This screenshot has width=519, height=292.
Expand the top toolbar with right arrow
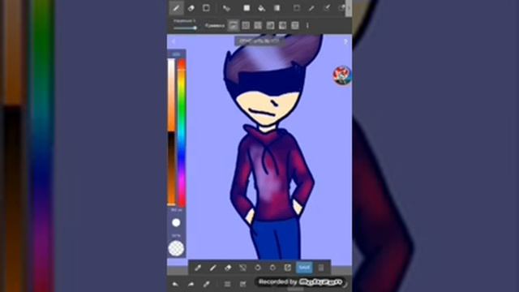click(x=349, y=8)
